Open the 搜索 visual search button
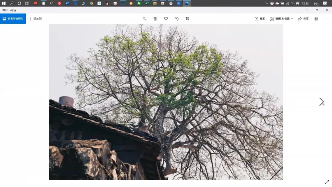This screenshot has height=187, width=332. [x=260, y=19]
